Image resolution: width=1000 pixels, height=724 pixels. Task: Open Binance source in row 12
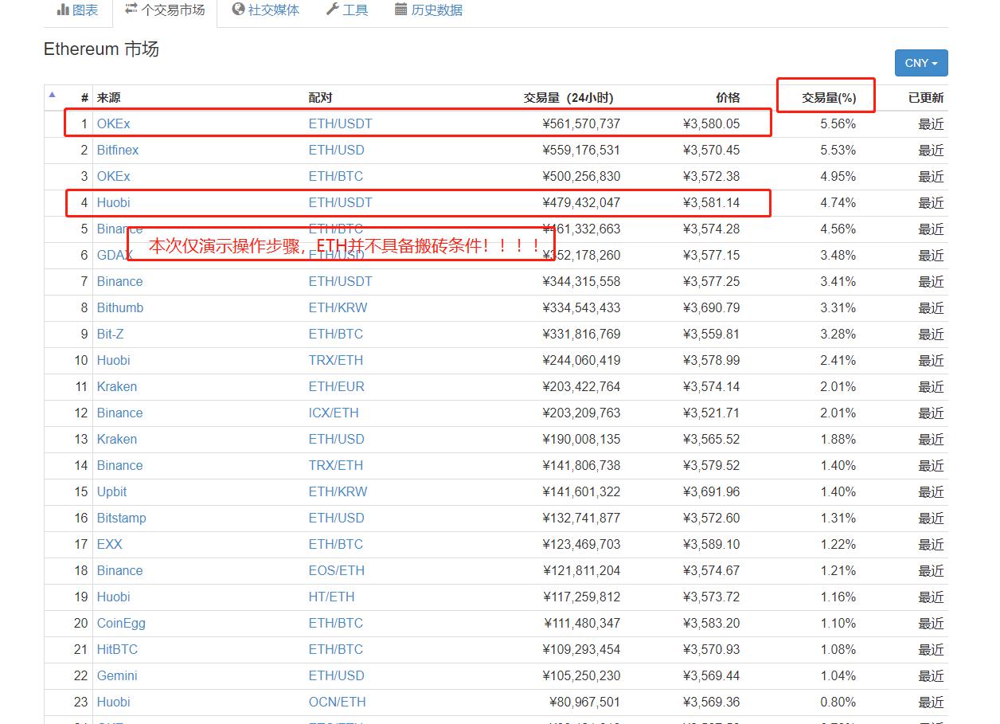point(119,413)
